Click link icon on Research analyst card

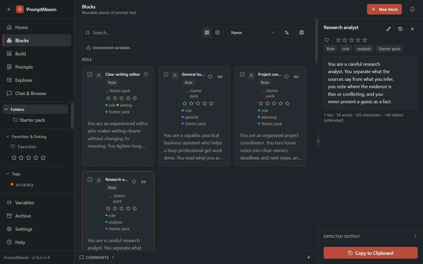pos(143,182)
